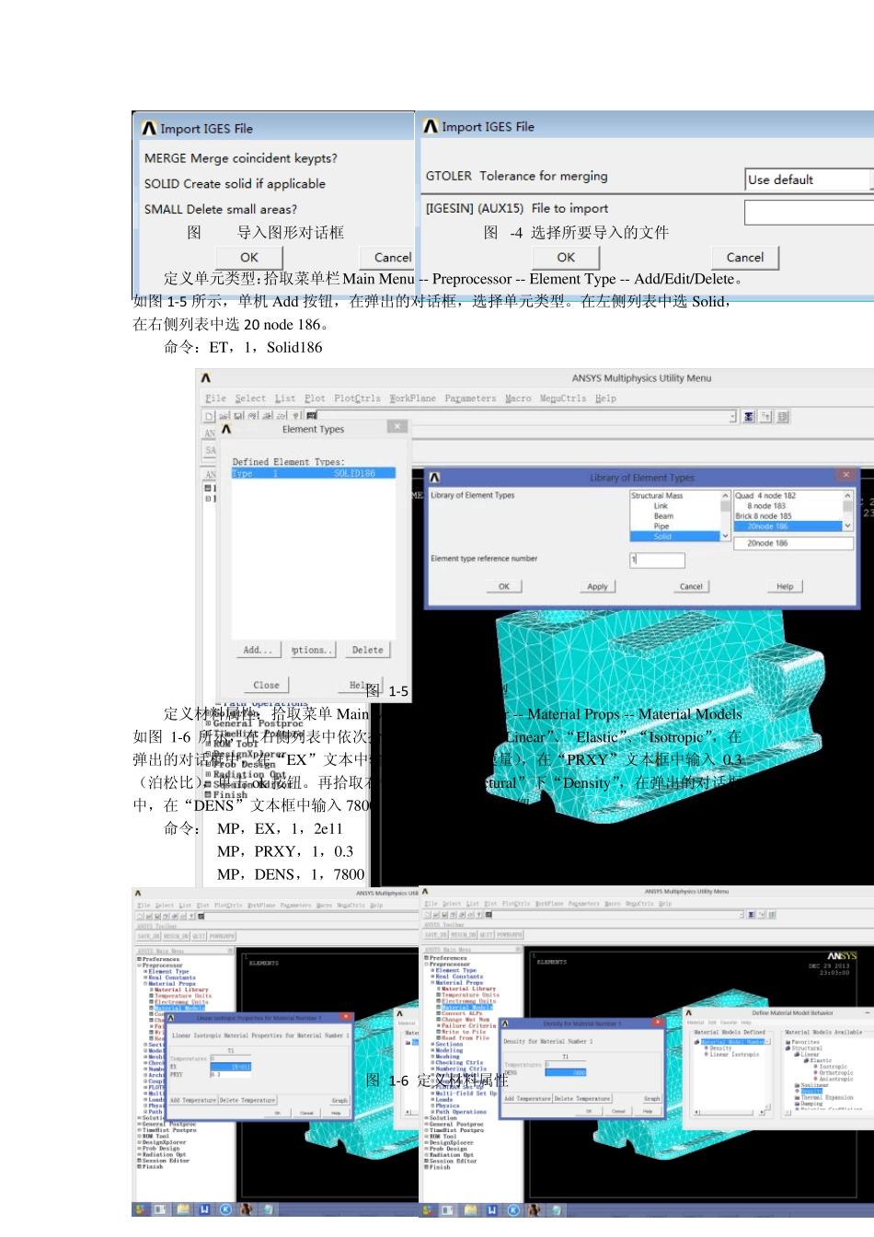Image resolution: width=874 pixels, height=1237 pixels.
Task: Click Windows Start button on bottom-left taskbar
Action: [x=141, y=1209]
